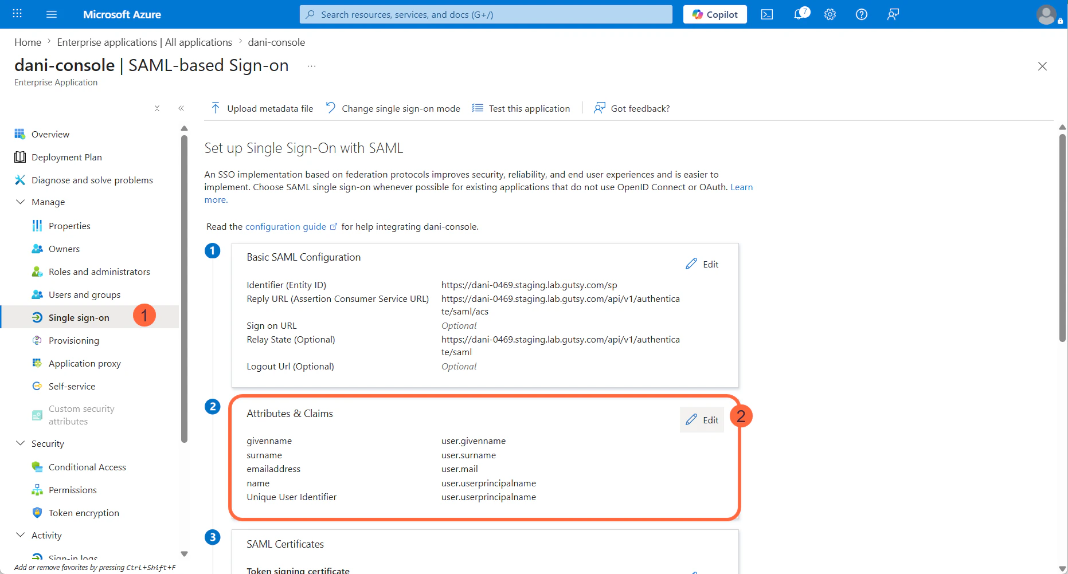Viewport: 1068px width, 574px height.
Task: Click the Token encryption shield icon
Action: [37, 513]
